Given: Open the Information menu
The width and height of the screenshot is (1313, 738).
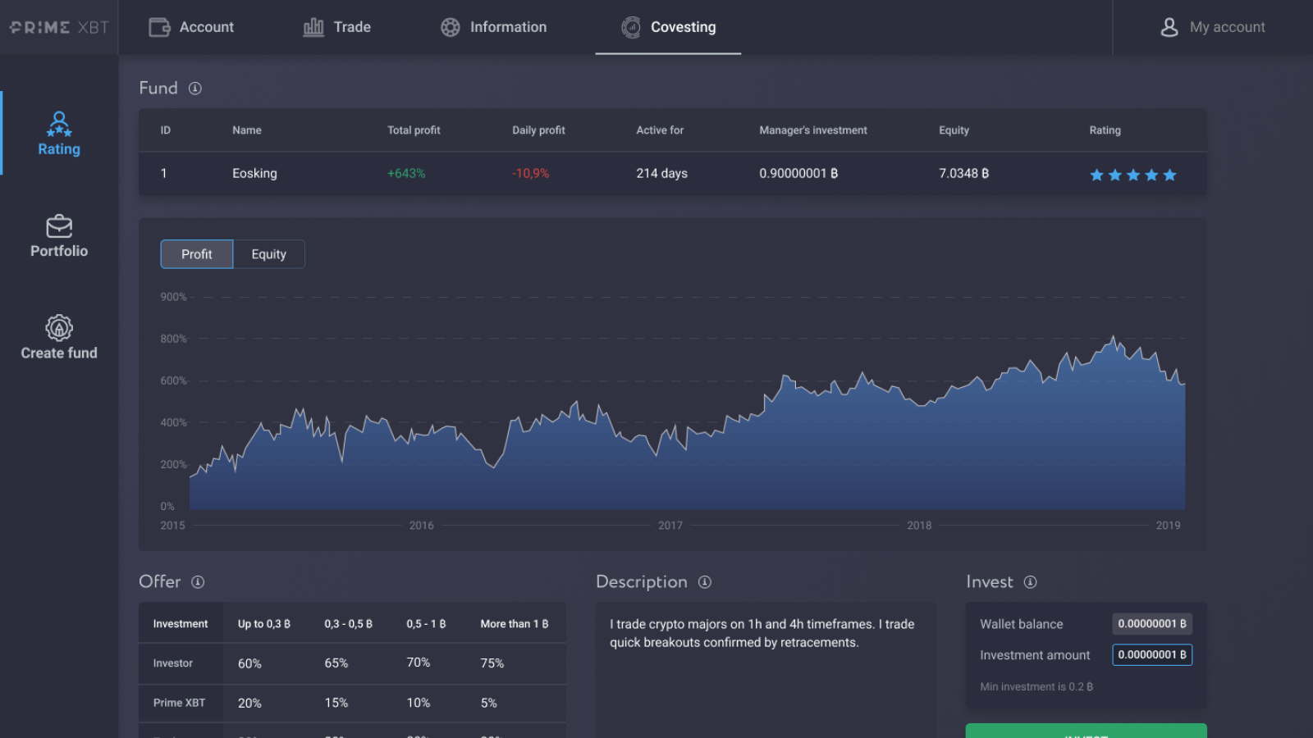Looking at the screenshot, I should point(493,27).
